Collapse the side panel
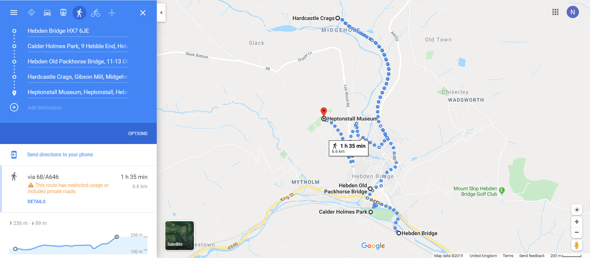The image size is (590, 258). pos(161,13)
